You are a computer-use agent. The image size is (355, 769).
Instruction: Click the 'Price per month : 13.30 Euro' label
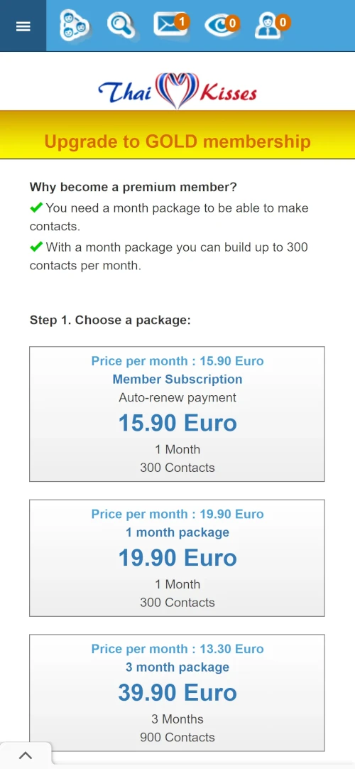(177, 650)
